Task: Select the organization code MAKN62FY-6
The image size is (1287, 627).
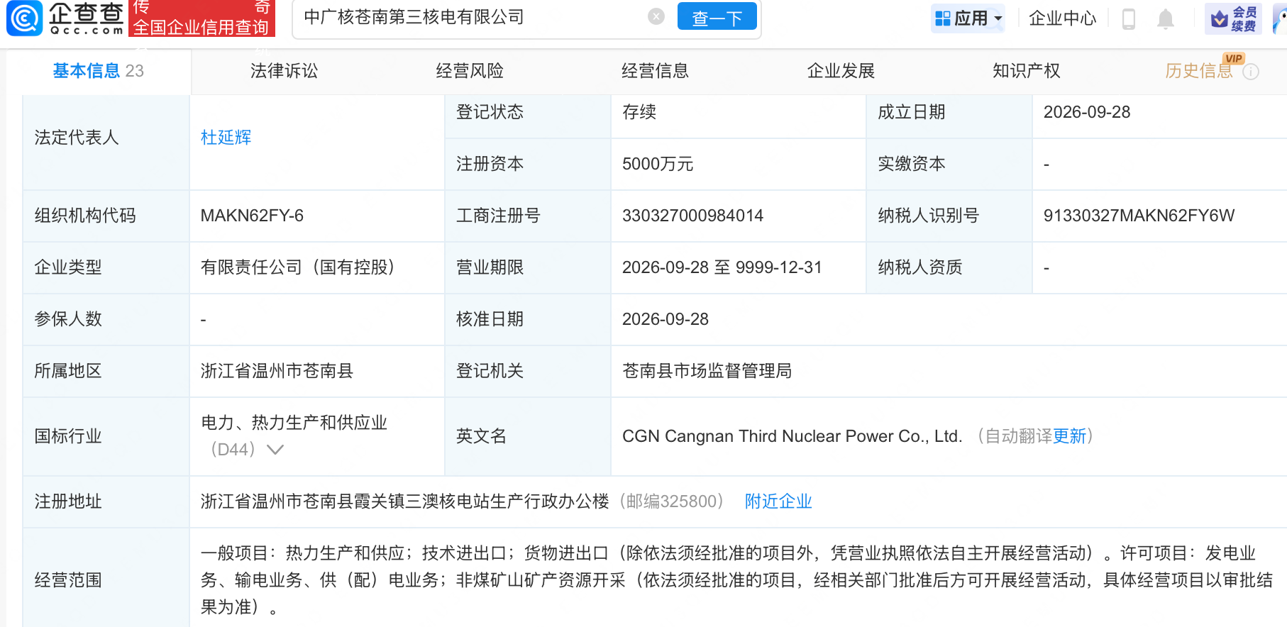Action: coord(252,216)
